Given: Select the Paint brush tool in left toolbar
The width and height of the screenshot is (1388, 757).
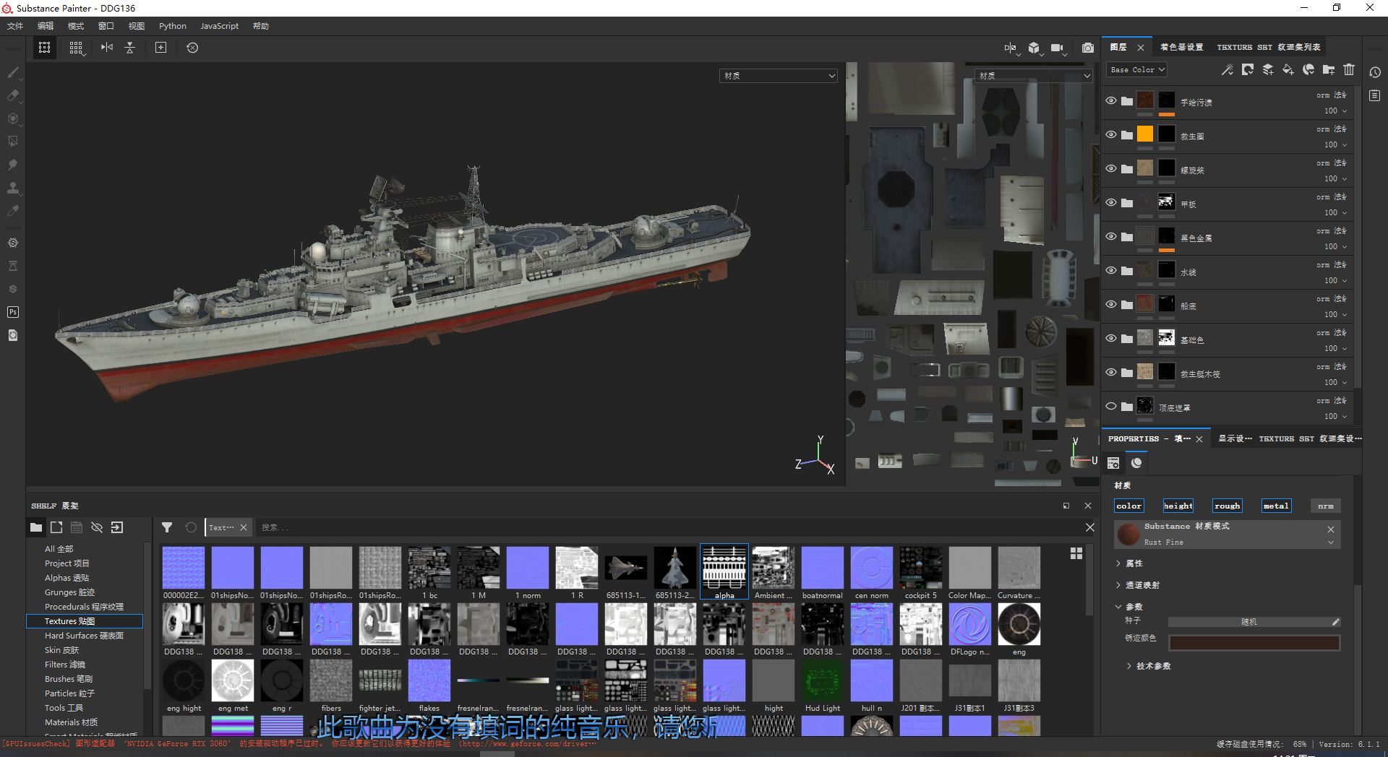Looking at the screenshot, I should click(13, 72).
